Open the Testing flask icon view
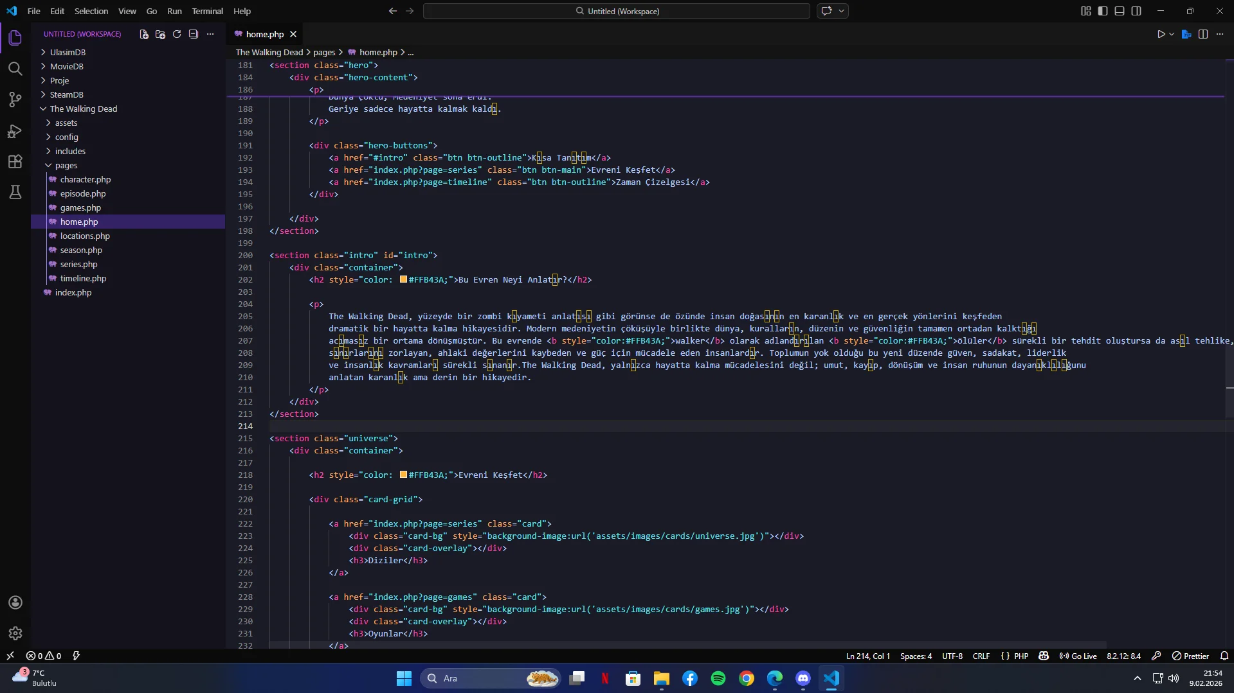This screenshot has height=693, width=1234. tap(15, 192)
